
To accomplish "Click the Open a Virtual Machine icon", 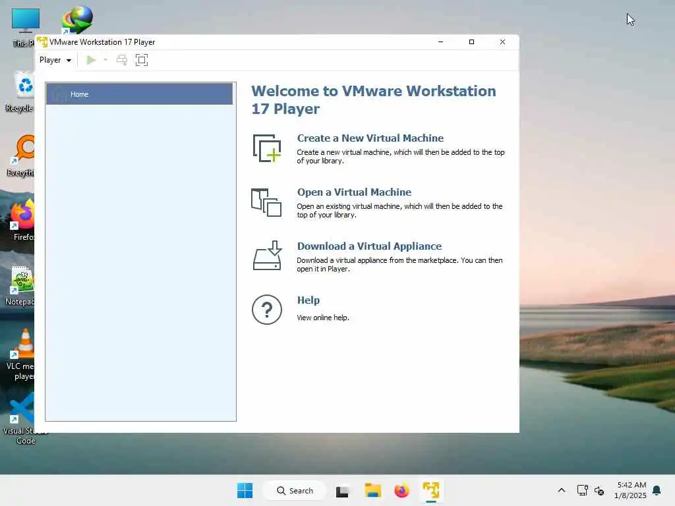I will point(266,202).
